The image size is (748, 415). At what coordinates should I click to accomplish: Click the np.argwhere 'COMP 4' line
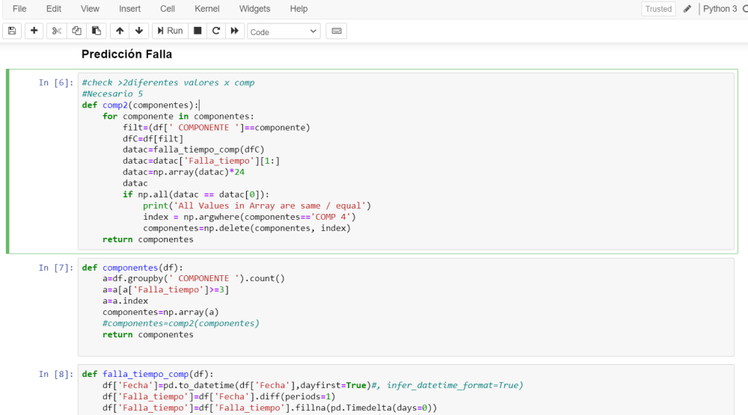250,217
